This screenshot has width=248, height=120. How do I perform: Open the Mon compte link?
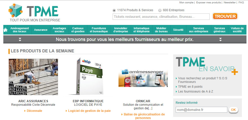point(186,3)
